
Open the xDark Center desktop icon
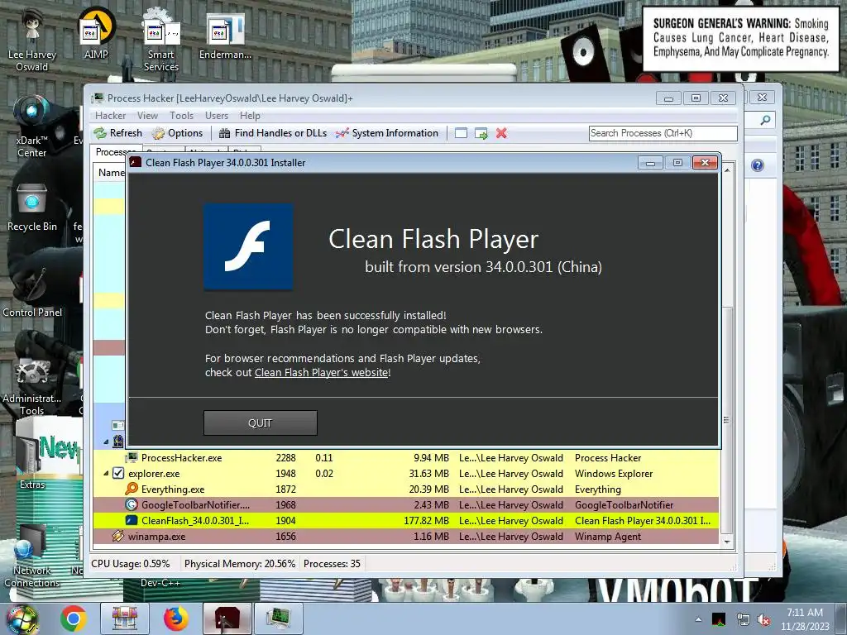pos(32,126)
